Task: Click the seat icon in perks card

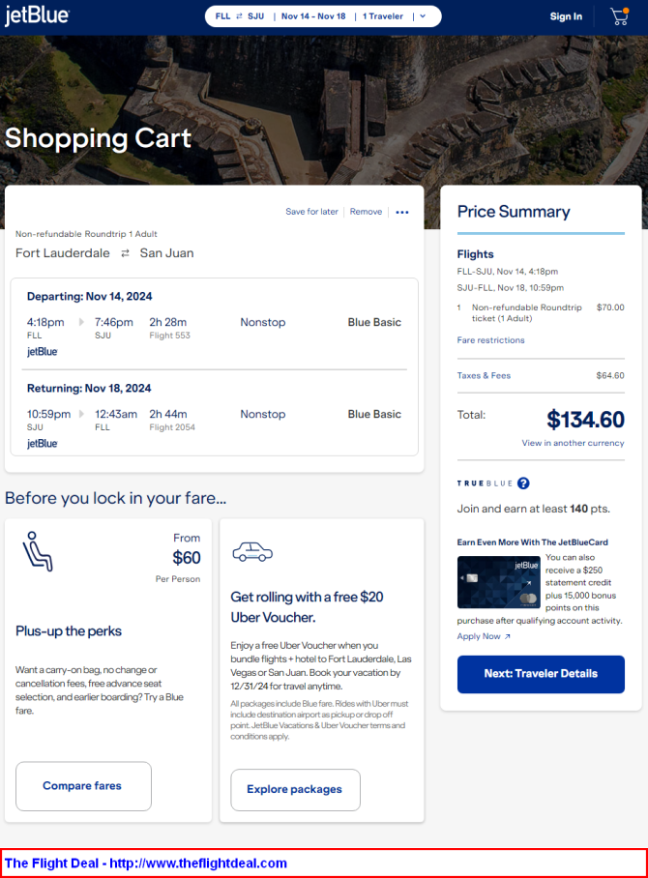Action: (x=38, y=551)
